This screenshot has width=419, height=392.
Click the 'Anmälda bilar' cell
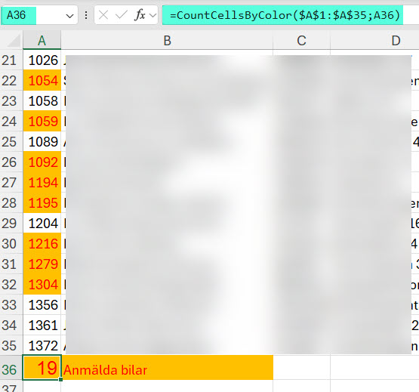pos(167,368)
